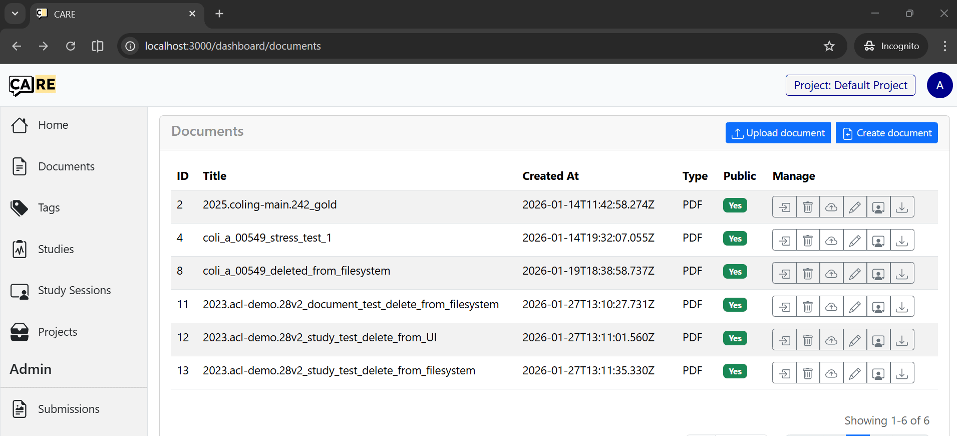Click cloud upload icon for coli_a_00549_deleted_from_filesystem
Screen dimensions: 957x436
click(x=831, y=273)
